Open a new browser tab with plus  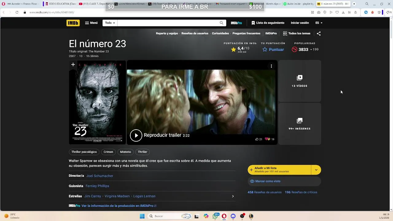click(354, 4)
